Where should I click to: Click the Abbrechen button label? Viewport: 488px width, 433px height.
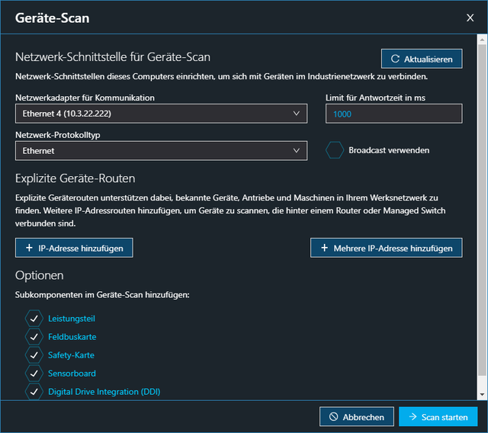point(364,417)
